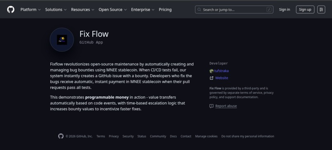Expand the Solutions menu

56,9
